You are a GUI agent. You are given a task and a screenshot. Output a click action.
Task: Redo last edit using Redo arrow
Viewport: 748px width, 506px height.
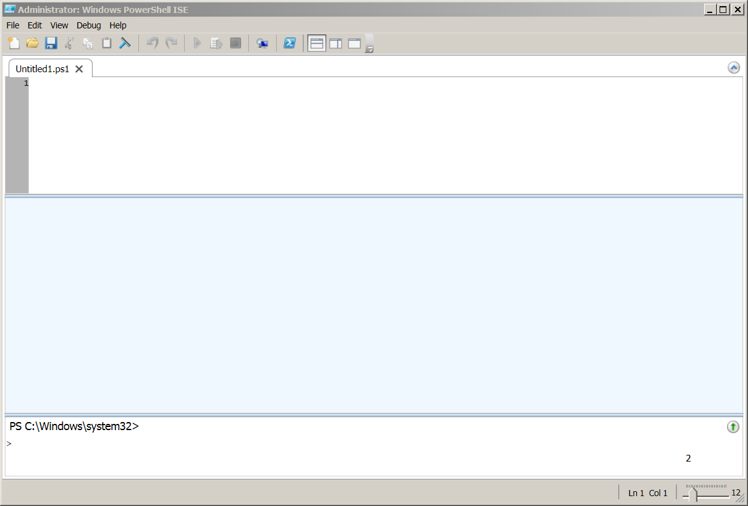click(171, 43)
